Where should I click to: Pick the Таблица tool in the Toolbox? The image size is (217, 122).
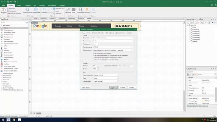pyautogui.click(x=6, y=50)
